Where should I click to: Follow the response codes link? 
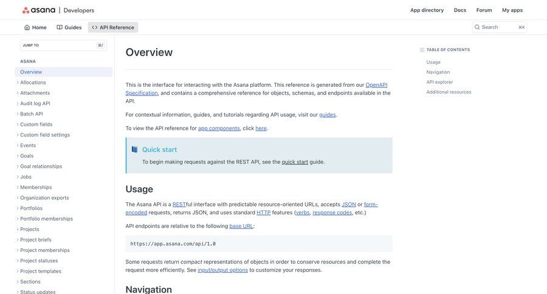[332, 213]
